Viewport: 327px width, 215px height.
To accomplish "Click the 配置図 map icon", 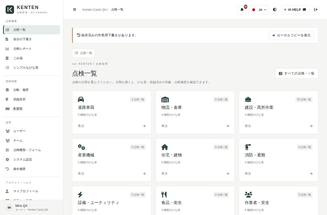I will [7, 109].
